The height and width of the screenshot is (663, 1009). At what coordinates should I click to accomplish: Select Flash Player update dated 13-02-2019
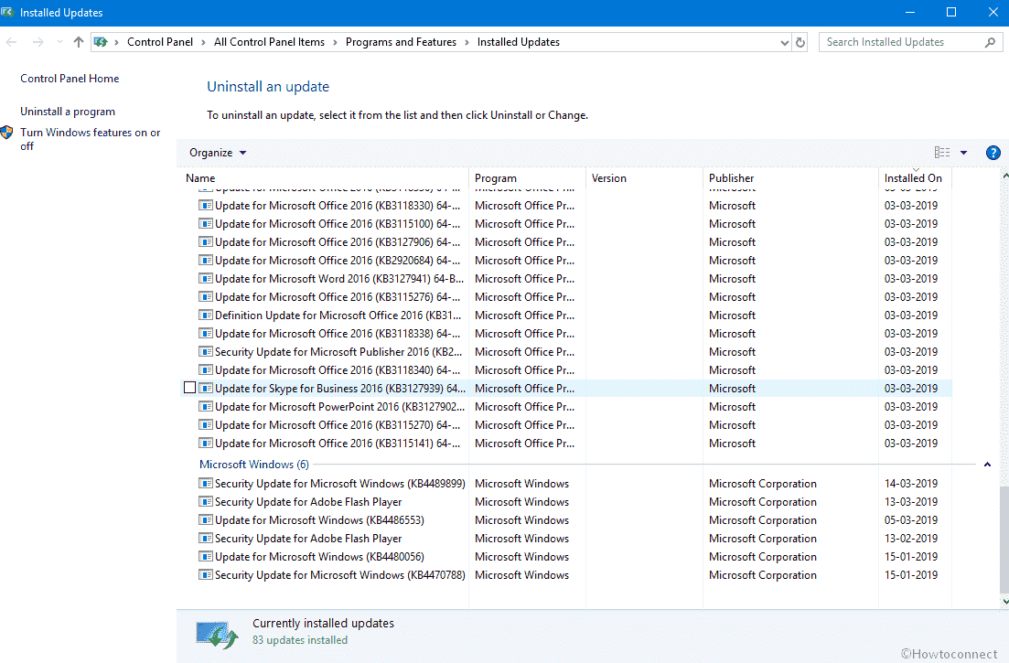click(x=566, y=539)
